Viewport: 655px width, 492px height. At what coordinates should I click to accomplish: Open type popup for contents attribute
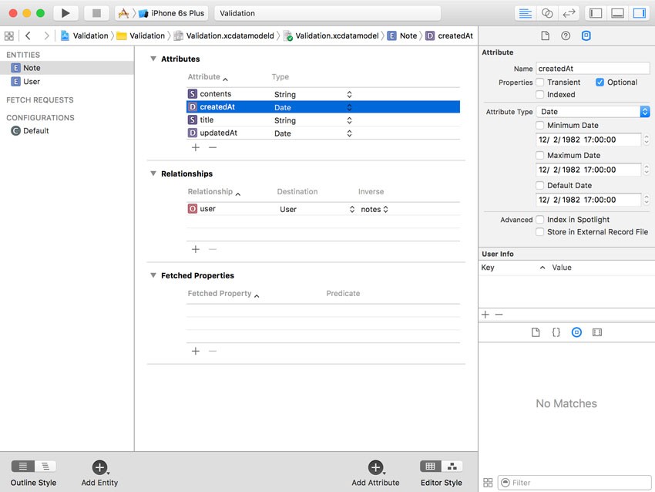[349, 95]
